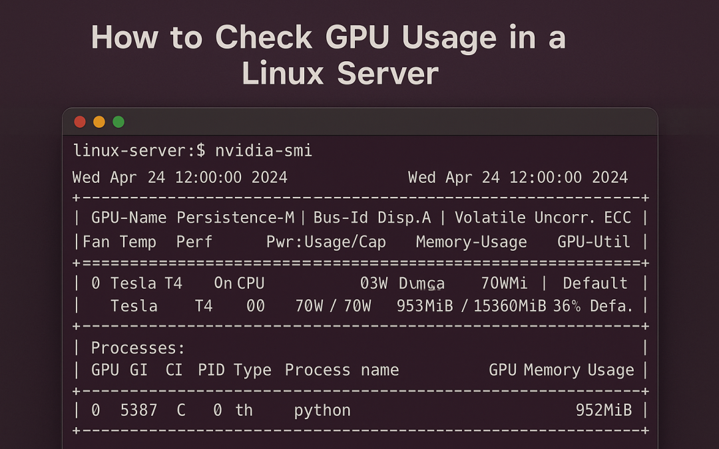This screenshot has width=719, height=449.
Task: Click the 'Pwr:Usage/Cap' header text
Action: (x=326, y=242)
